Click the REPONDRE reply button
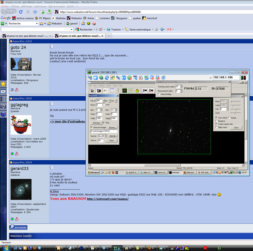Image resolution: width=253 pixels, height=251 pixels. coord(18,227)
